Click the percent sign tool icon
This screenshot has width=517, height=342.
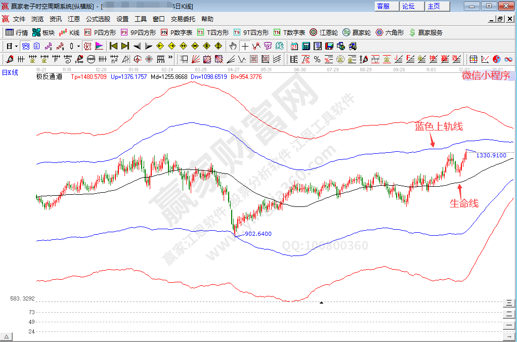[x=317, y=59]
